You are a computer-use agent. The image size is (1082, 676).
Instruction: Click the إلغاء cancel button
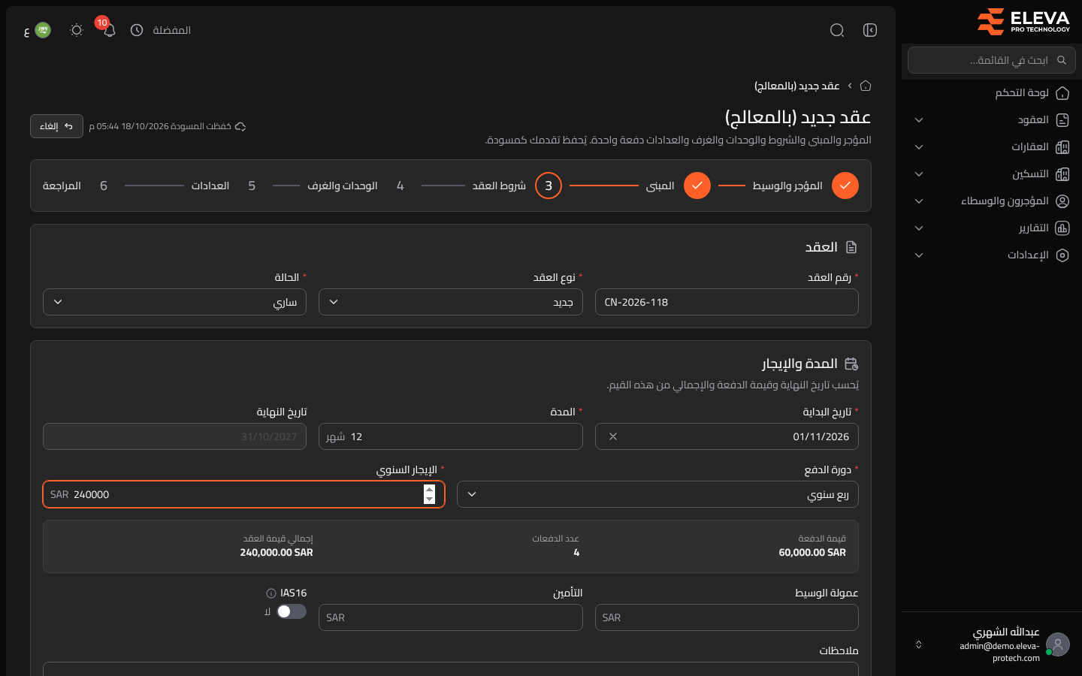[56, 126]
